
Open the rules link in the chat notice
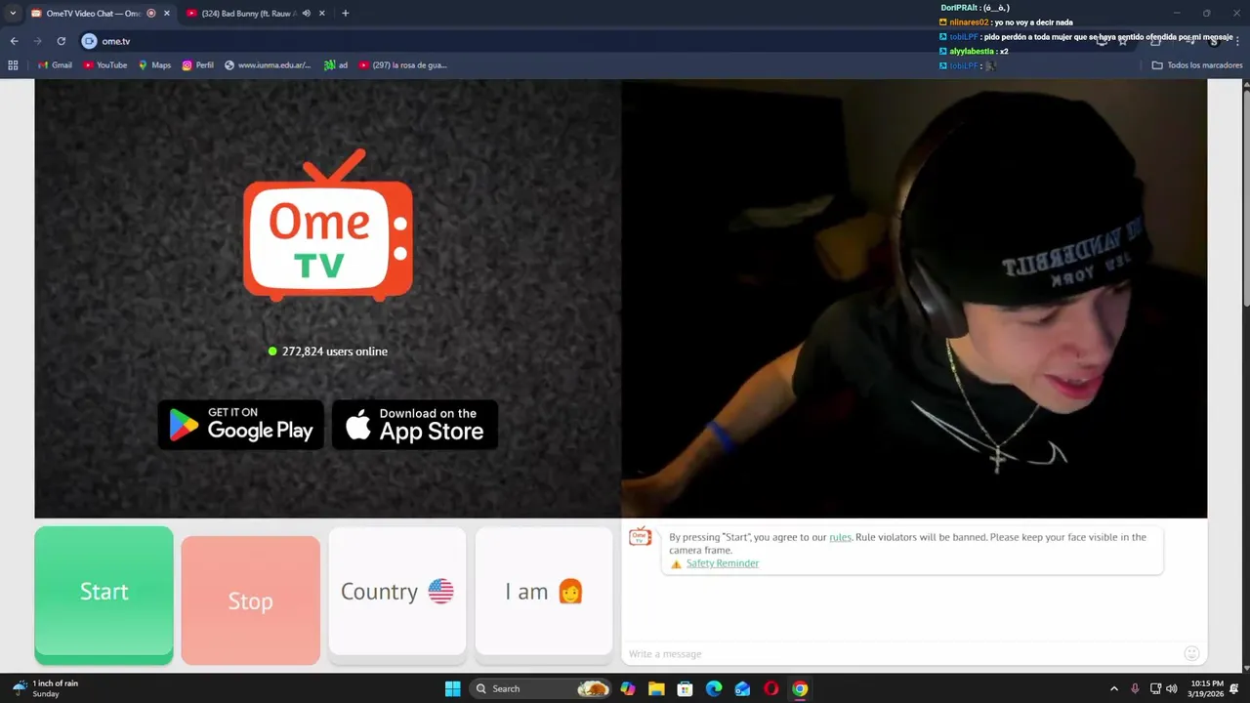[x=840, y=537]
